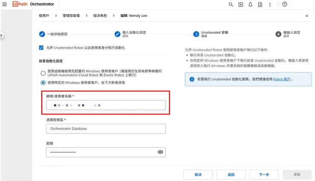Click the 更新 button
Image resolution: width=315 pixels, height=181 pixels.
point(297,175)
